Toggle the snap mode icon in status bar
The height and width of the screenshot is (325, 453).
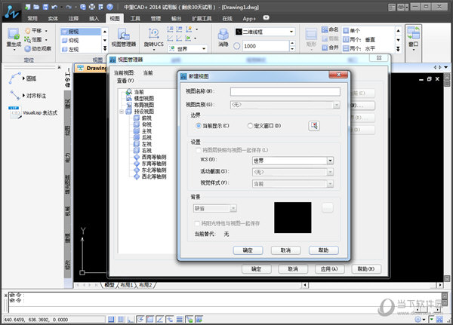point(111,319)
